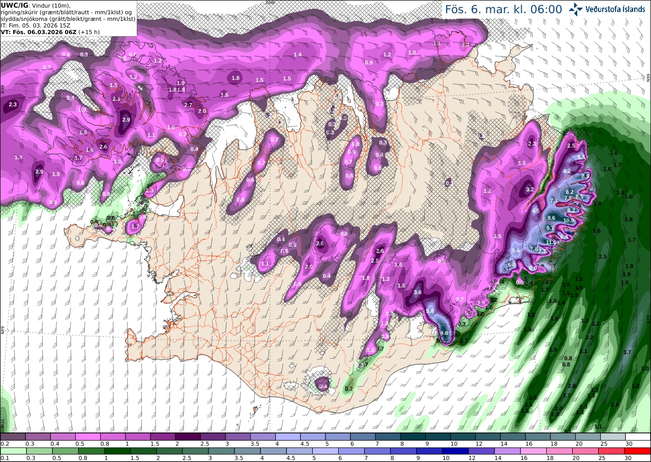Click the violet swatch labeled 12 in rain legend
Screen dimensions: 651x462
[482, 451]
